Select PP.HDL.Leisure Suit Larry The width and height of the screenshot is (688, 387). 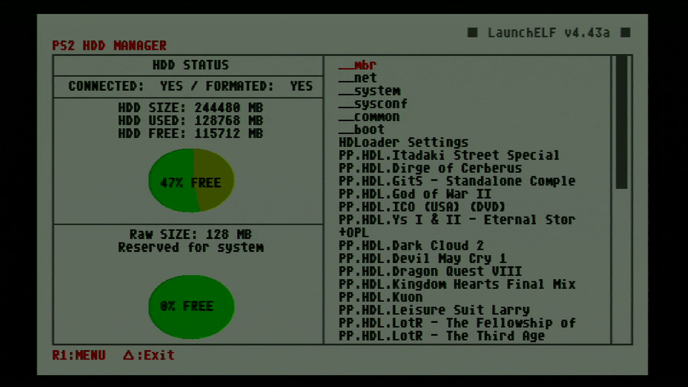tap(434, 310)
